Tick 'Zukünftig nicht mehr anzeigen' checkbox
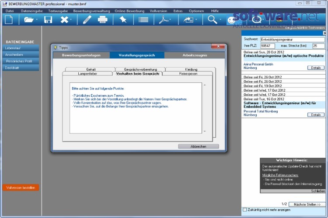The height and width of the screenshot is (218, 328). [x=244, y=210]
